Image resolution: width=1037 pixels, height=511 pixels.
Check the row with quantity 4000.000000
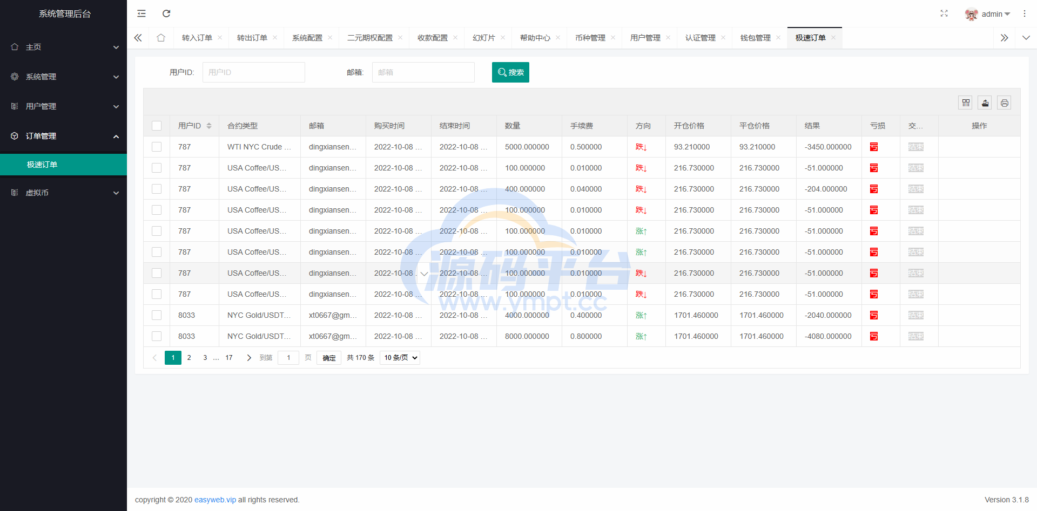157,315
